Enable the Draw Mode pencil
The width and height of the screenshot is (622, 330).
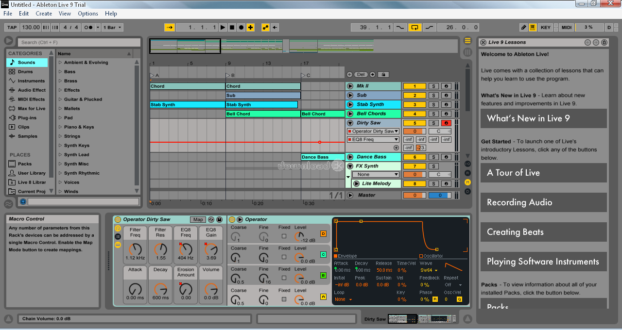tap(523, 28)
